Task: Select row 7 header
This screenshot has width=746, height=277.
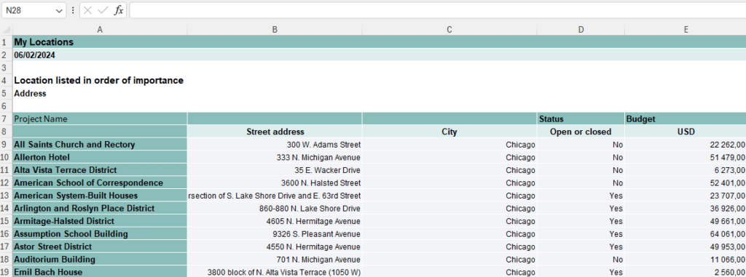Action: click(6, 119)
